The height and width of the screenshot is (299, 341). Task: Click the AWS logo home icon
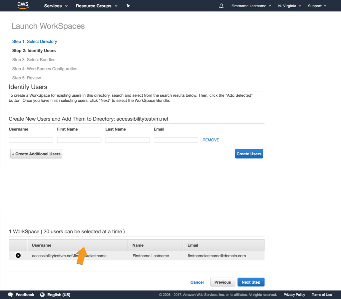(x=23, y=5)
